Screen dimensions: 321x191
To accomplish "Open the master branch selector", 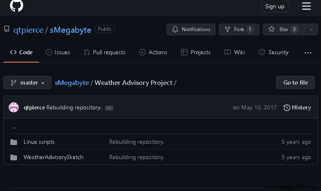I will [x=27, y=82].
